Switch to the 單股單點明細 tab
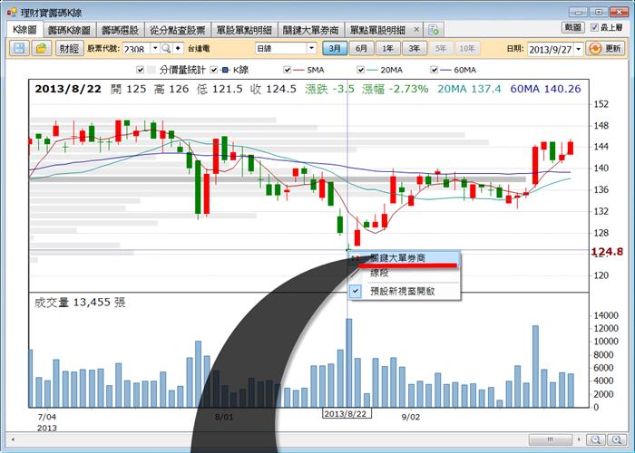The height and width of the screenshot is (453, 635). 244,30
